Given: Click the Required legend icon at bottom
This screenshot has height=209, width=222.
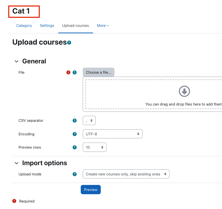Looking at the screenshot, I should (14, 201).
